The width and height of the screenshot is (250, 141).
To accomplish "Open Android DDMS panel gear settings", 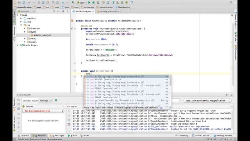I will (x=227, y=95).
